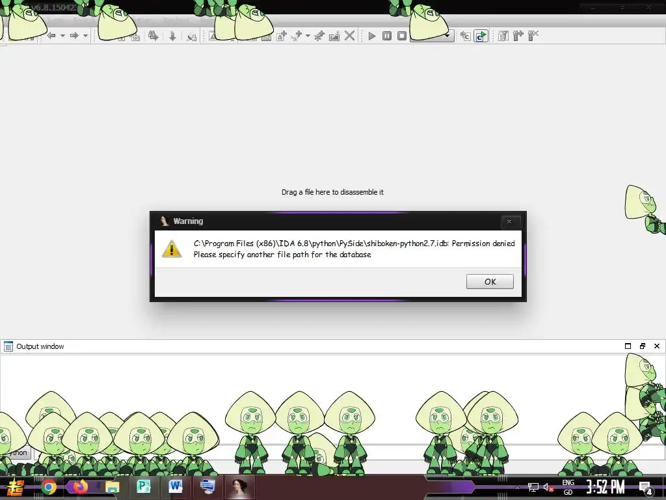
Task: Click 'Drag a file here to disassemble it'
Action: pyautogui.click(x=332, y=192)
